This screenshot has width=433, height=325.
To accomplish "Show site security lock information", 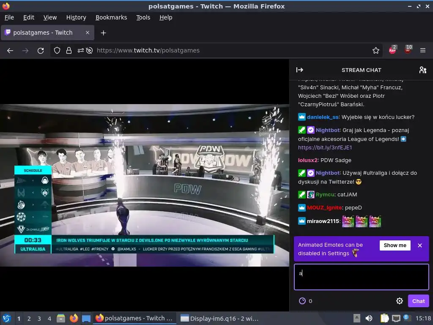I will [69, 51].
